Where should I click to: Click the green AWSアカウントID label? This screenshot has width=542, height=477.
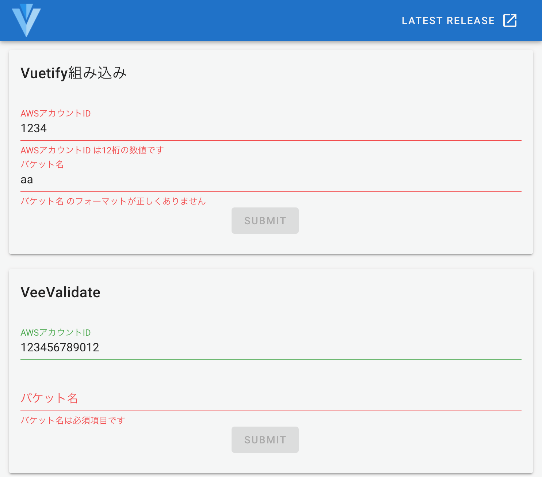[x=56, y=332]
